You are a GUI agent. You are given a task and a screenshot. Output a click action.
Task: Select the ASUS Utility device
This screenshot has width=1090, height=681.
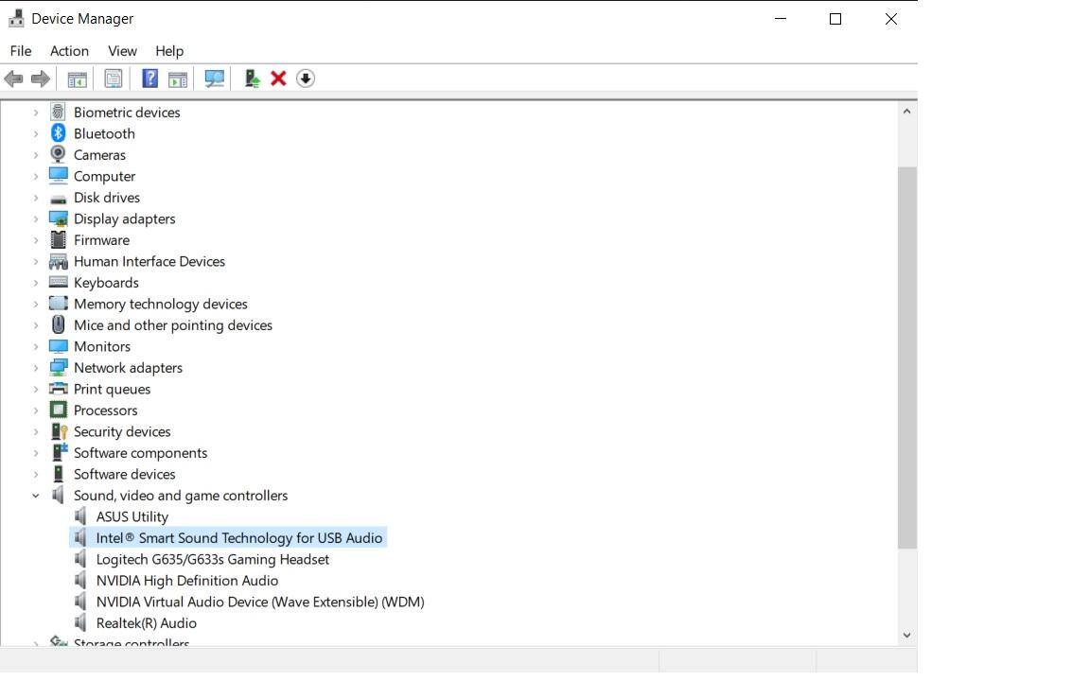pyautogui.click(x=132, y=516)
